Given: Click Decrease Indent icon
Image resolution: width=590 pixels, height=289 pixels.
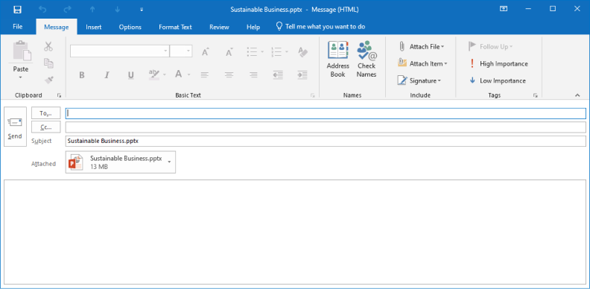Looking at the screenshot, I should pos(278,74).
